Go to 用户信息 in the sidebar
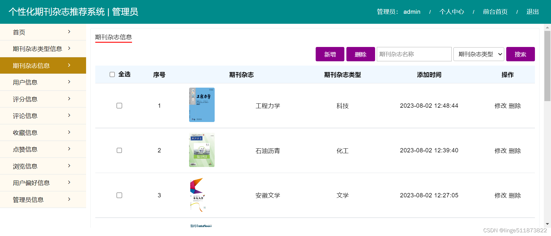Viewport: 551px width, 236px height. tap(43, 82)
